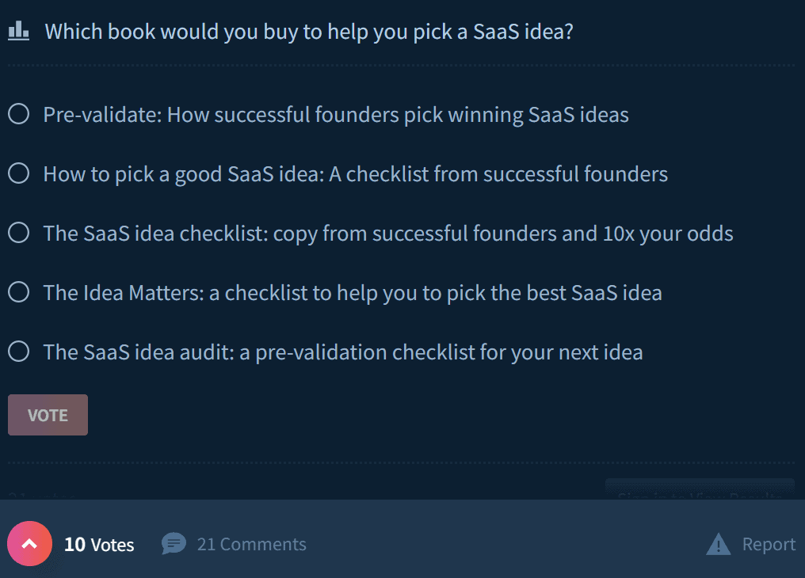805x578 pixels.
Task: Click the warning triangle report icon
Action: [x=718, y=544]
